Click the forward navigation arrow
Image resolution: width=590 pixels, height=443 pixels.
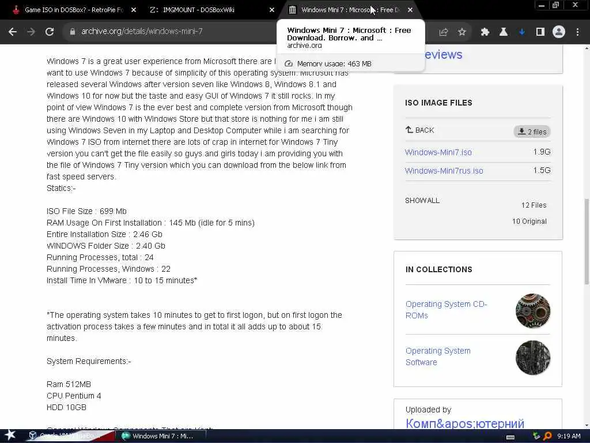point(31,32)
